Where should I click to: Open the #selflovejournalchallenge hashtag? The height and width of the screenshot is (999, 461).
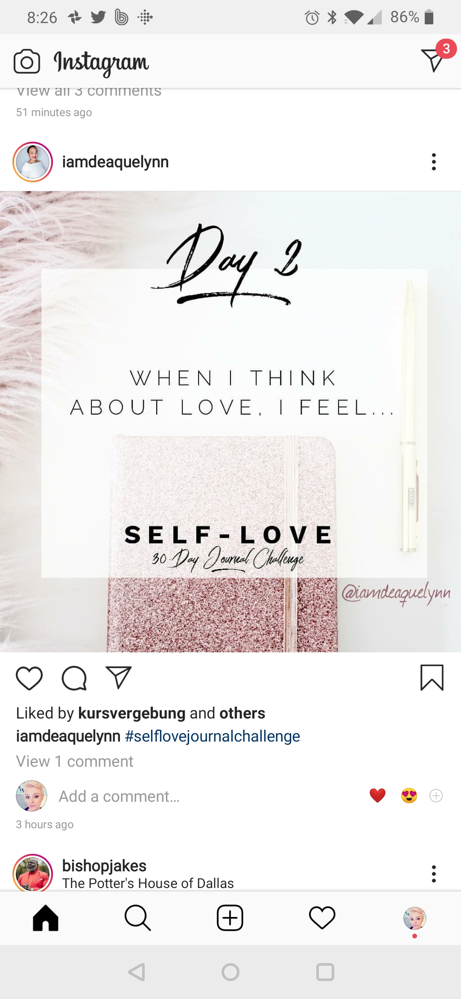213,736
